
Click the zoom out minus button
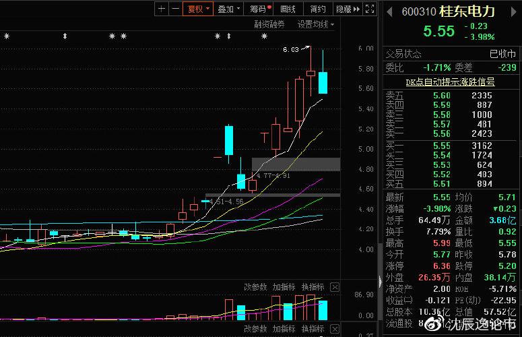175,9
